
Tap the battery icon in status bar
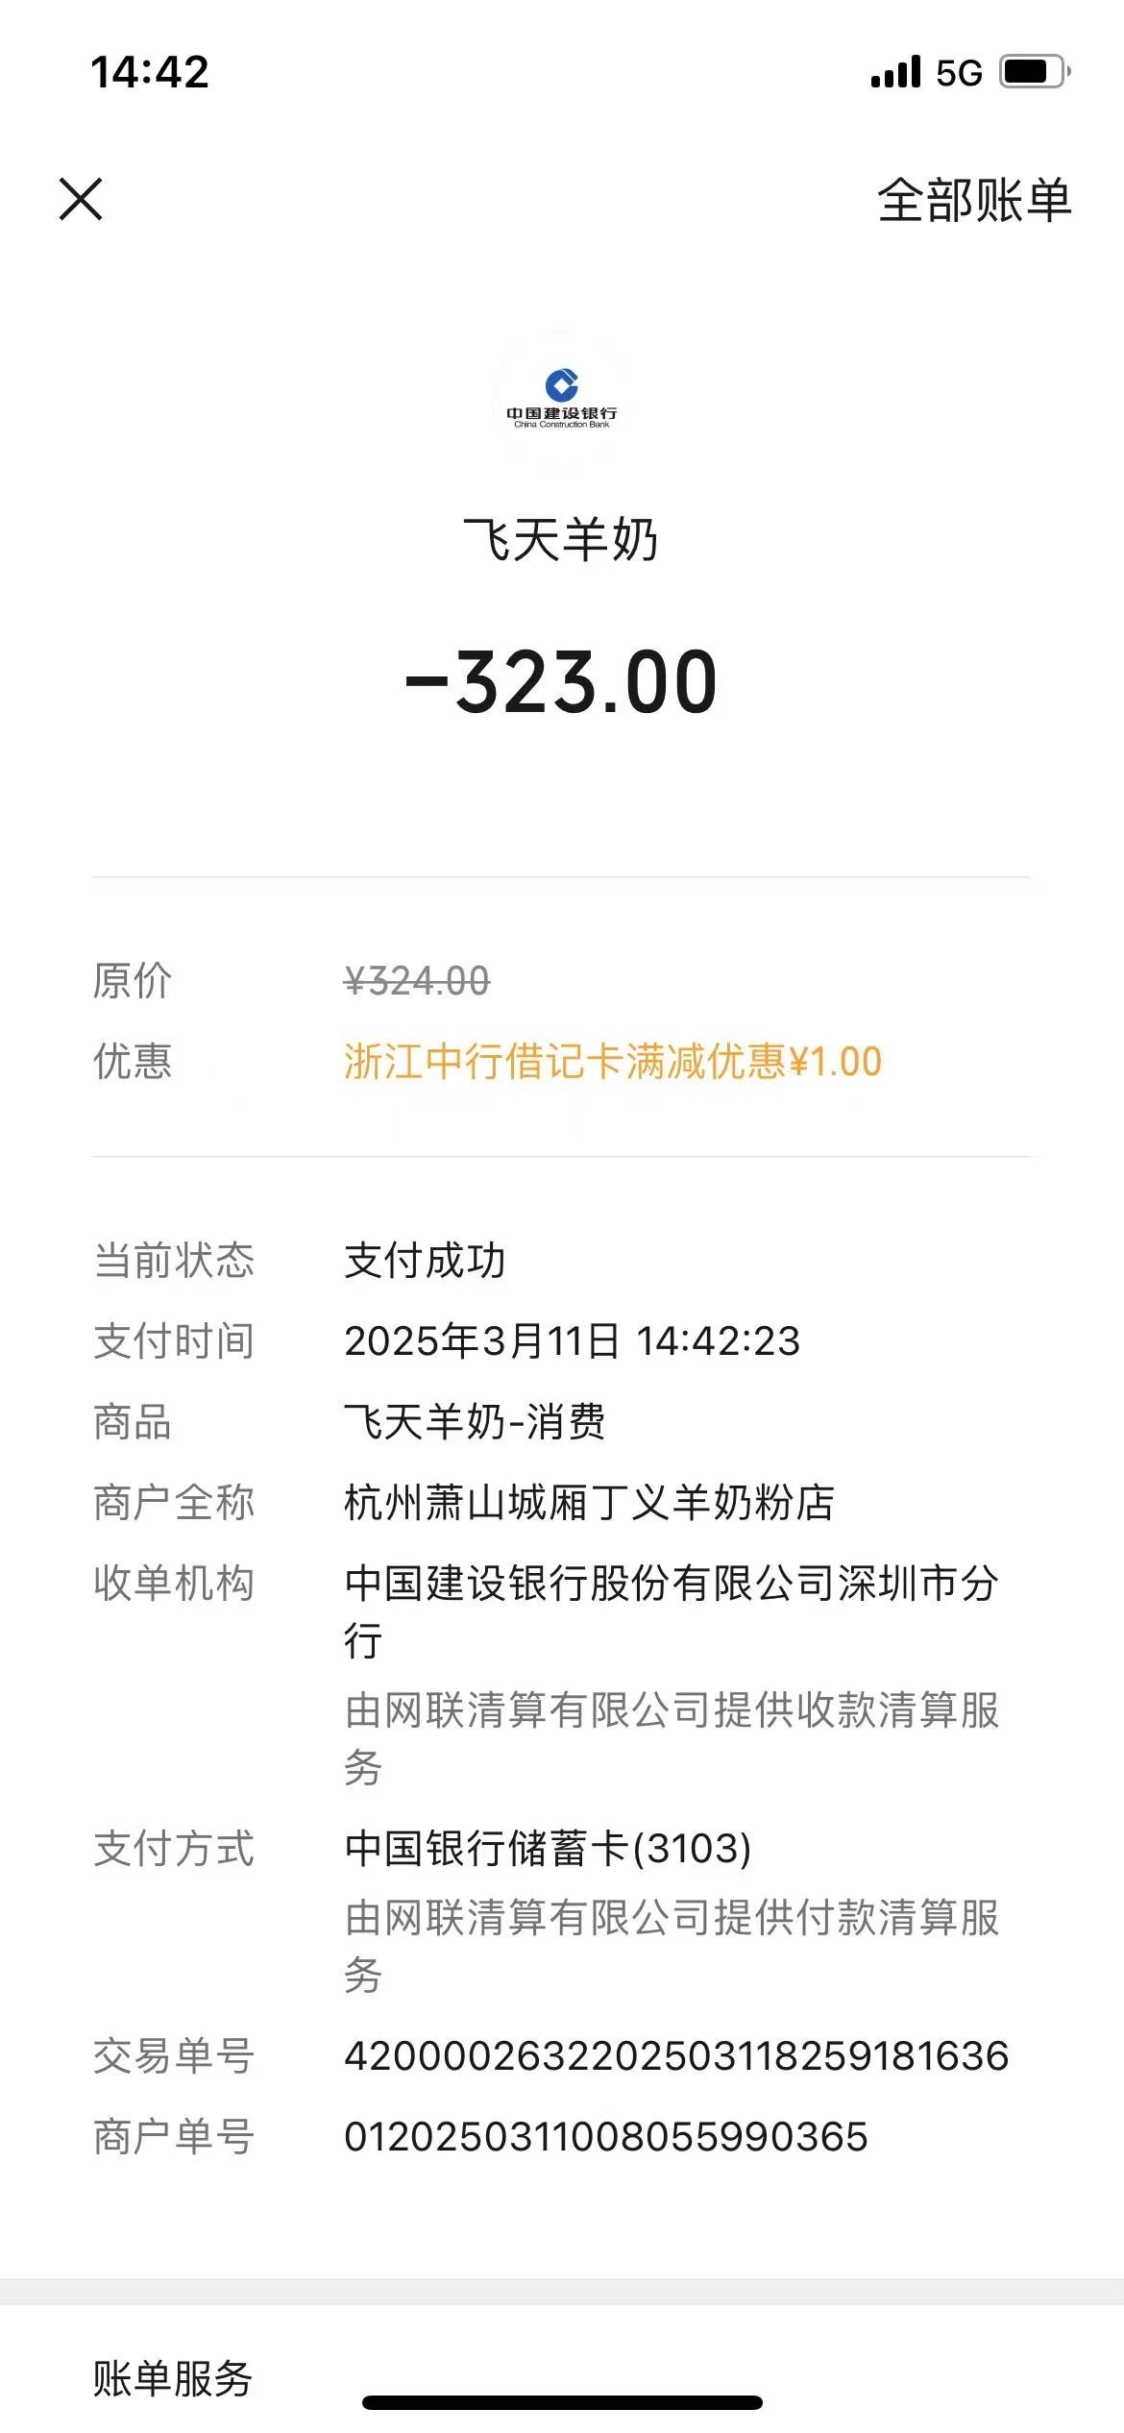click(1034, 72)
